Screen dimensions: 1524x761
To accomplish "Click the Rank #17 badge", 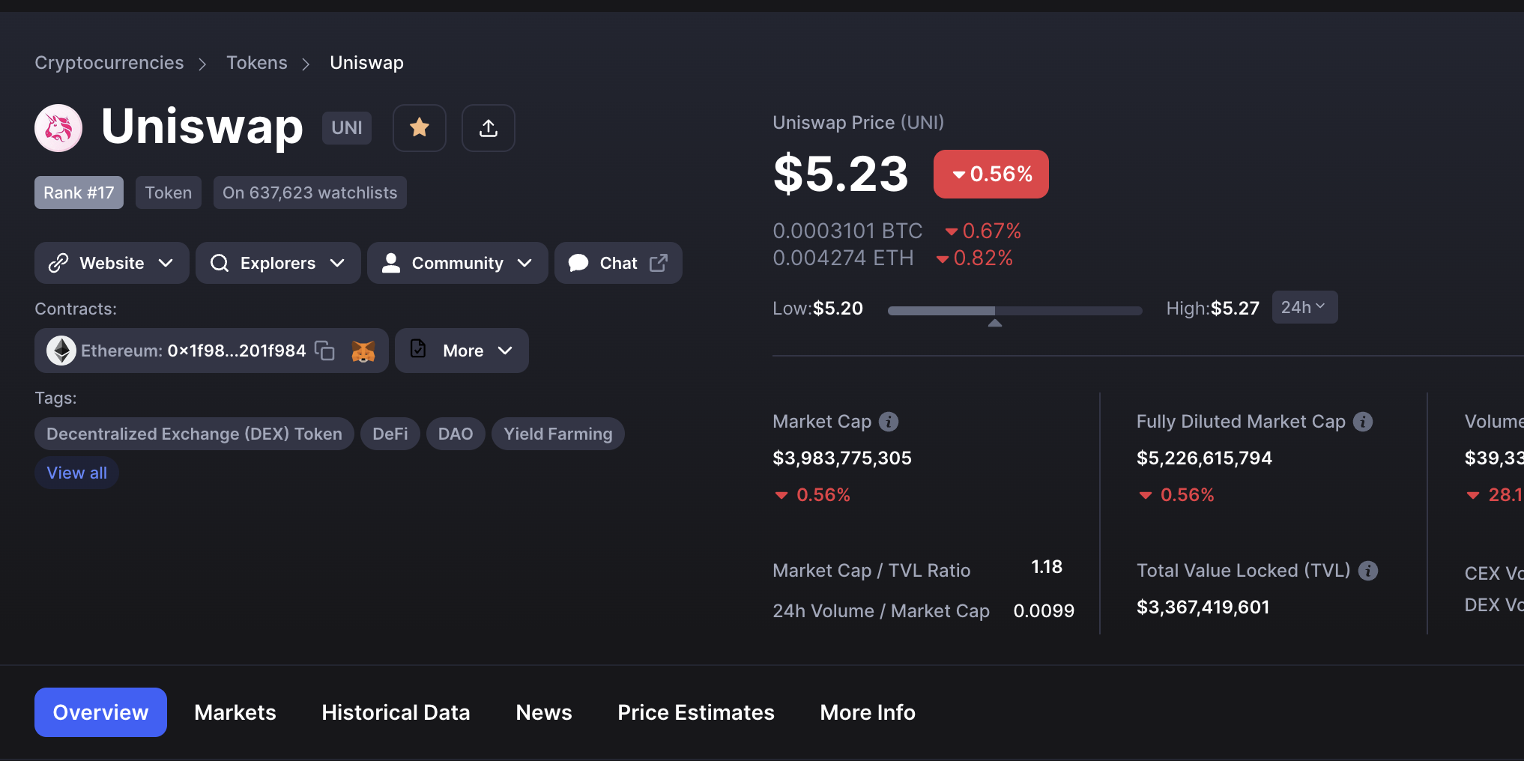I will (x=79, y=192).
